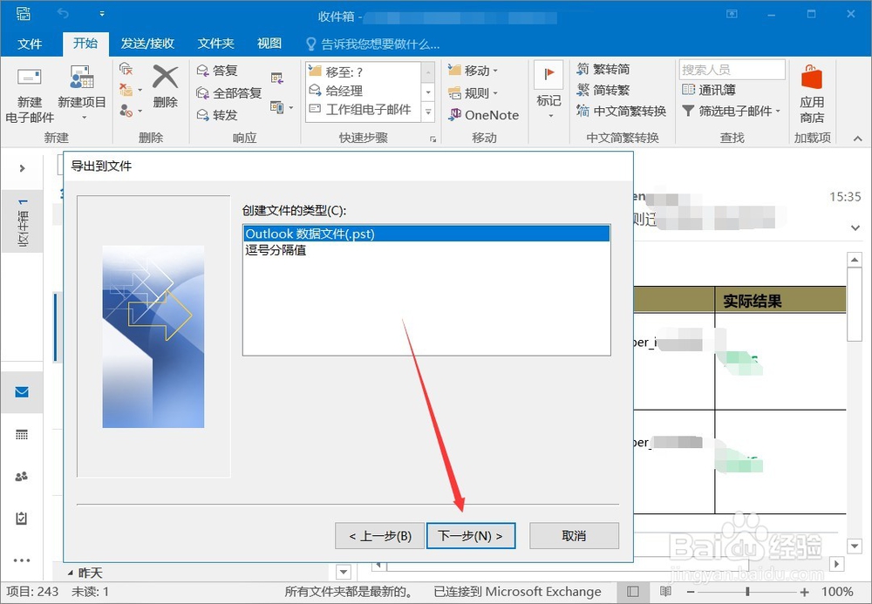Click the large Delete (删除) X icon
The image size is (872, 604).
pos(165,77)
